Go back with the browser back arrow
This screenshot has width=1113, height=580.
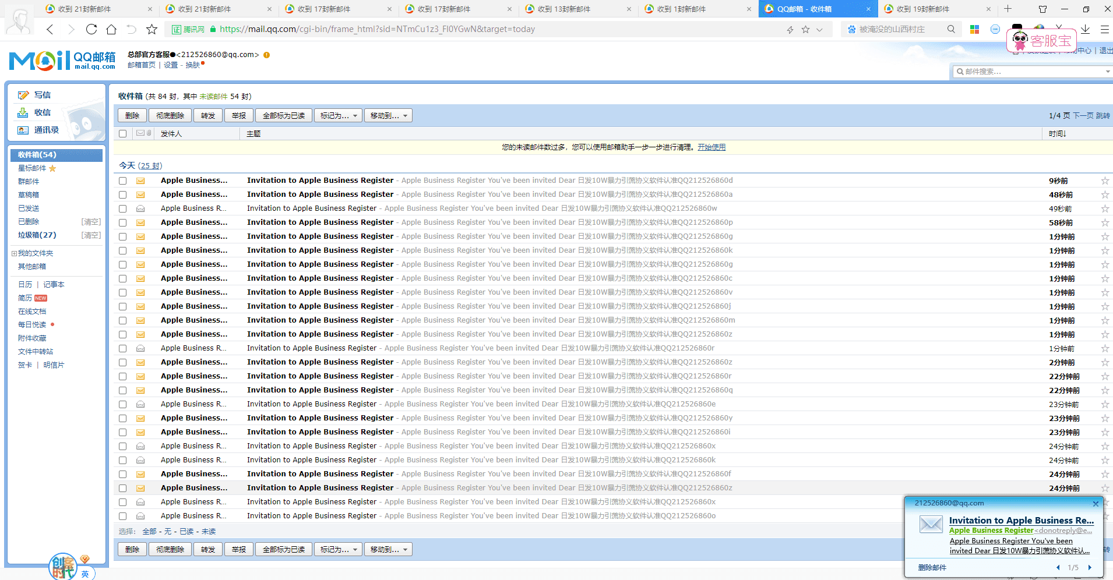click(50, 29)
